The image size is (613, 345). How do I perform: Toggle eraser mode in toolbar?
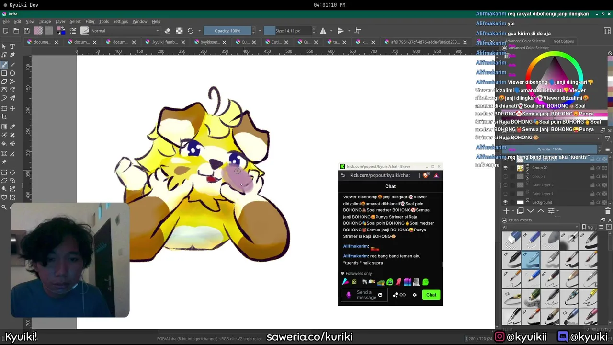(x=168, y=31)
